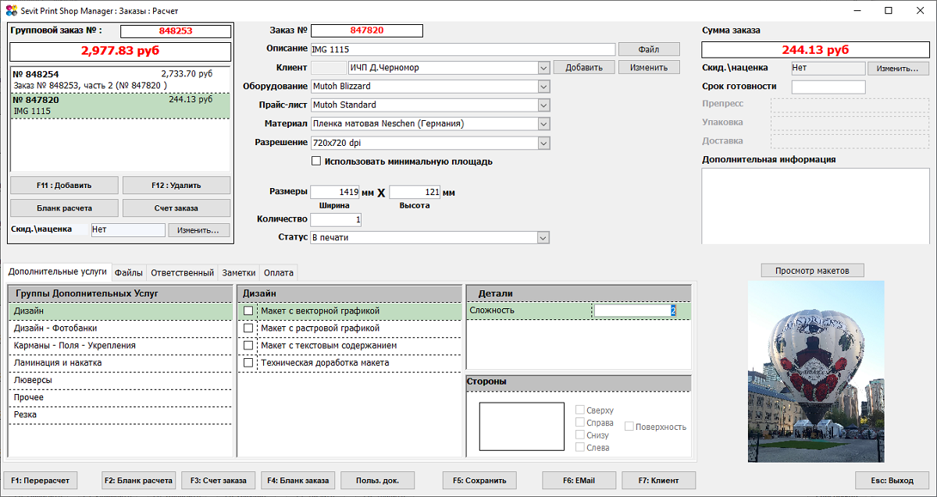Toggle the 'Слева' side checkbox
This screenshot has width=937, height=497.
click(580, 447)
